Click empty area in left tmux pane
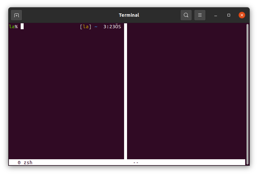 [x=66, y=98]
